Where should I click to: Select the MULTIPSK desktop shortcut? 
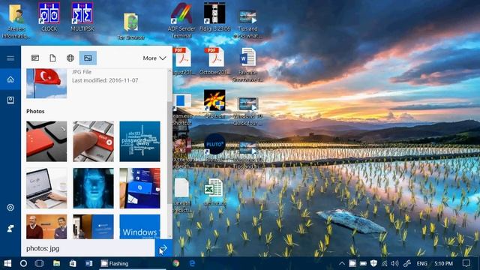[x=82, y=16]
